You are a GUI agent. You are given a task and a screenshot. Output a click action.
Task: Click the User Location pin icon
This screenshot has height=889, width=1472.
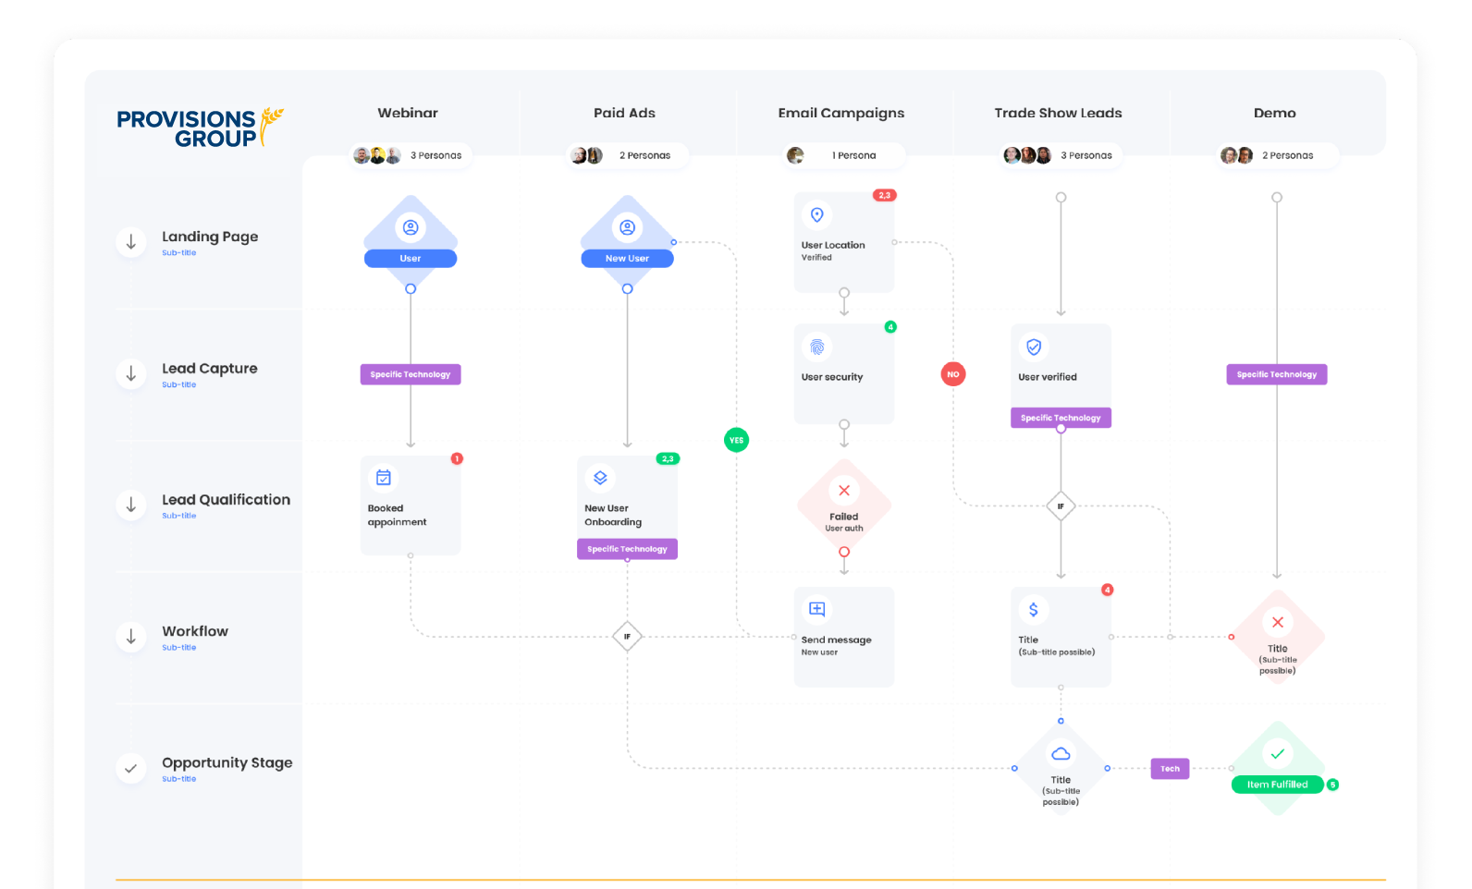(x=816, y=215)
